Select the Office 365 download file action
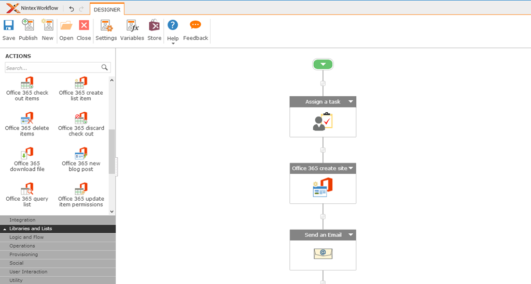 coord(27,160)
